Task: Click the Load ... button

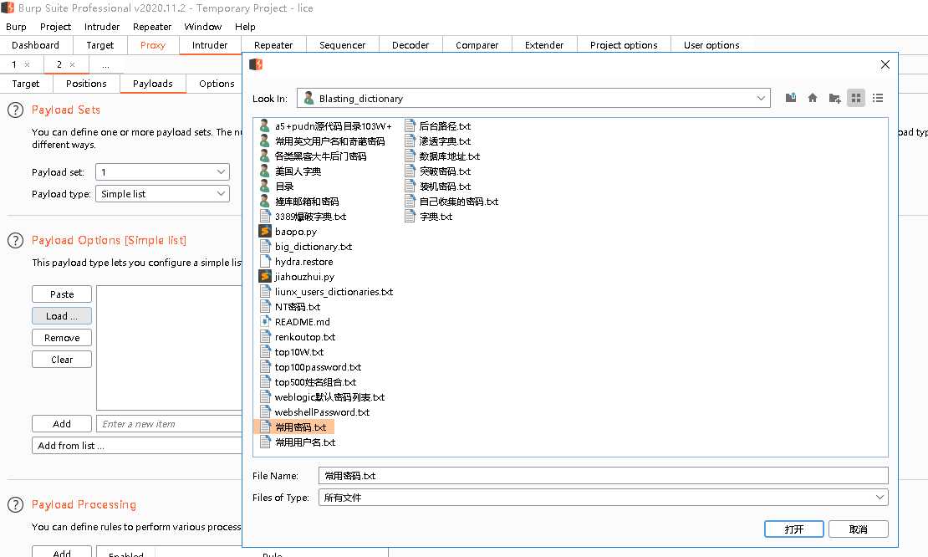Action: click(62, 316)
